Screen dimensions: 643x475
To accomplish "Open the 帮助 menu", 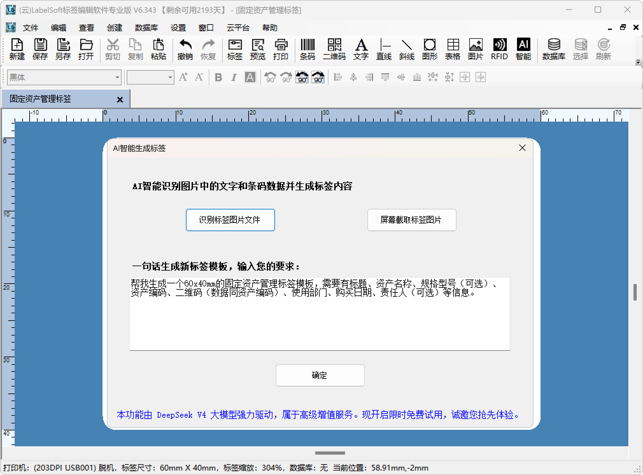I will click(270, 28).
